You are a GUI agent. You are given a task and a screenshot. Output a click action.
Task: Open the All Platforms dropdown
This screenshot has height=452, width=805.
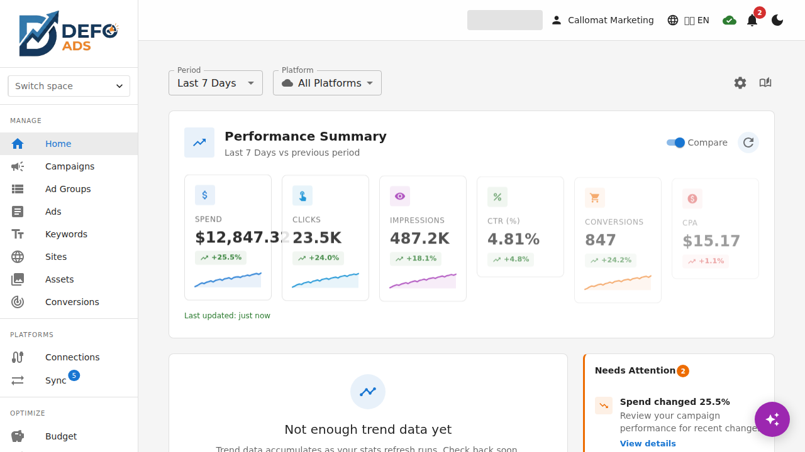[x=327, y=83]
